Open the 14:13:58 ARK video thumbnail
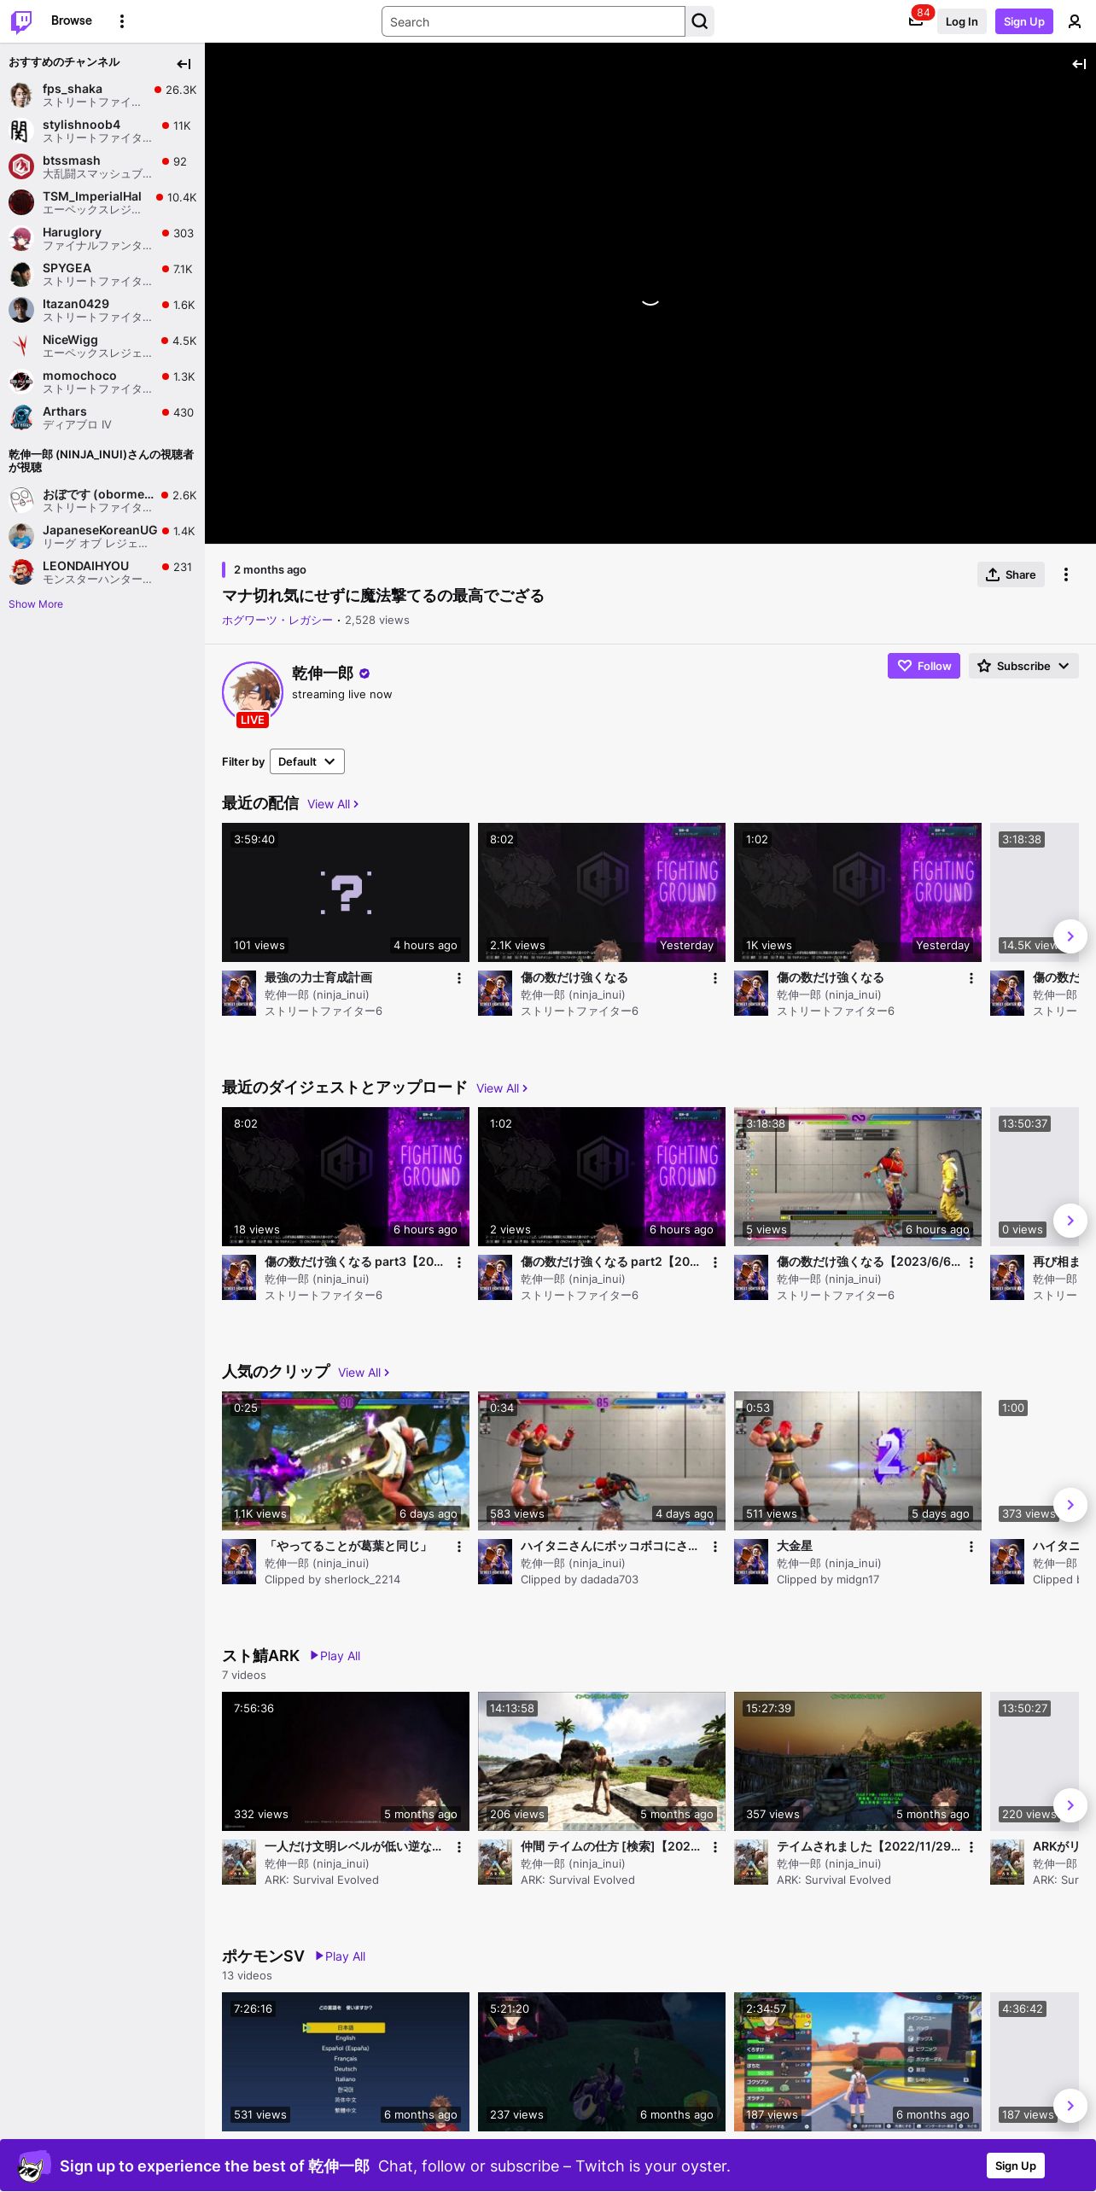The image size is (1096, 2192). [602, 1761]
